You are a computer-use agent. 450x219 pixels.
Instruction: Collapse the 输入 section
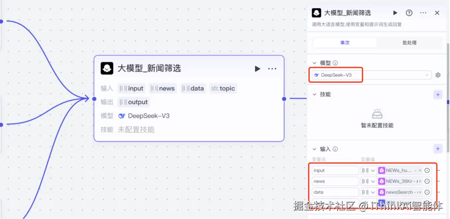pyautogui.click(x=315, y=149)
